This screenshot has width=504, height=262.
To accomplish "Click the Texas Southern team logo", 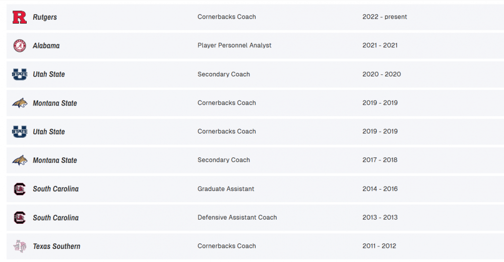I will (19, 246).
